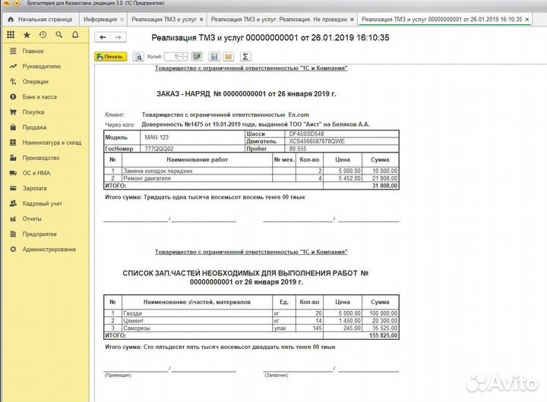The image size is (547, 402).
Task: Toggle the edit mode icon in print toolbar
Action: [197, 56]
